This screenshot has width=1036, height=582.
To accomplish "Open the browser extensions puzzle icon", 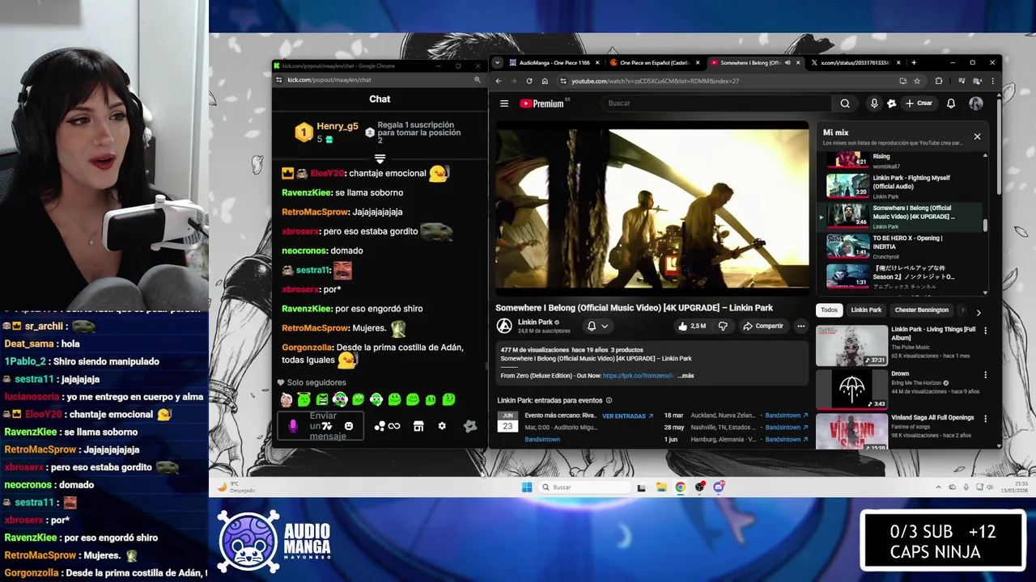I will click(x=939, y=81).
